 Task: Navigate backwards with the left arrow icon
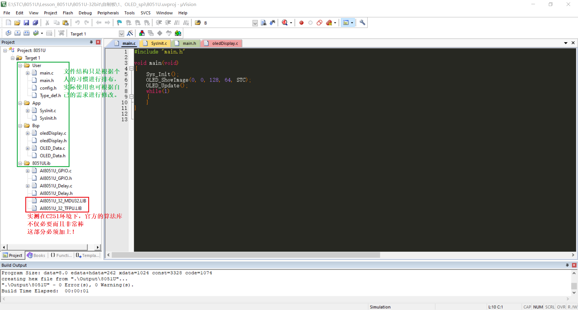[x=98, y=23]
